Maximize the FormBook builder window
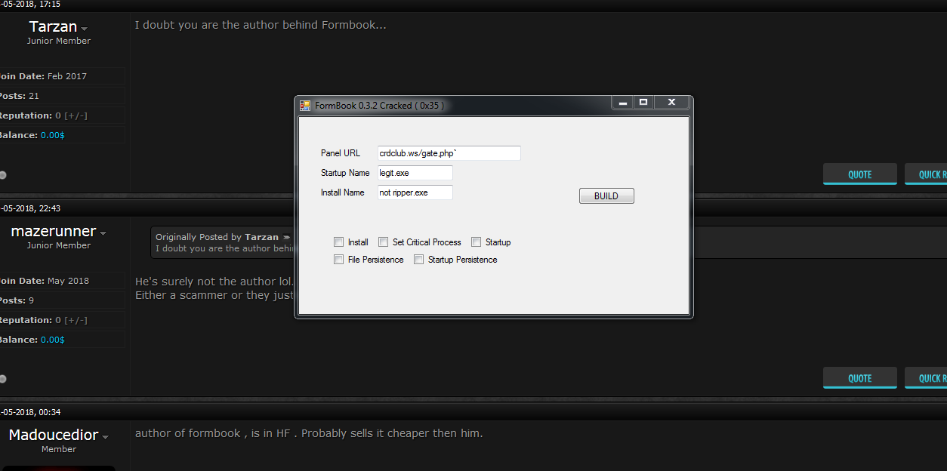Image resolution: width=947 pixels, height=471 pixels. (643, 103)
